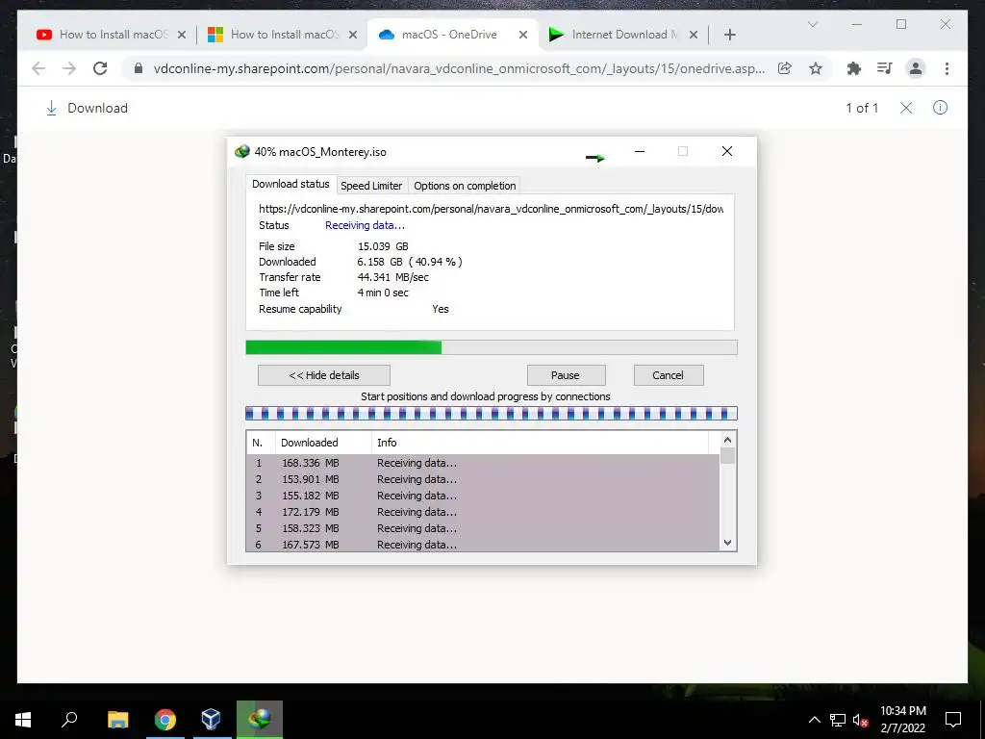Click the Downloaded column header
This screenshot has height=739, width=985.
click(323, 443)
